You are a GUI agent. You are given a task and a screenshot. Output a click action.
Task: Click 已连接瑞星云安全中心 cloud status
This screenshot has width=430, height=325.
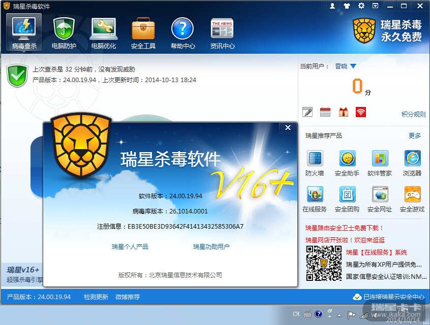pos(389,297)
